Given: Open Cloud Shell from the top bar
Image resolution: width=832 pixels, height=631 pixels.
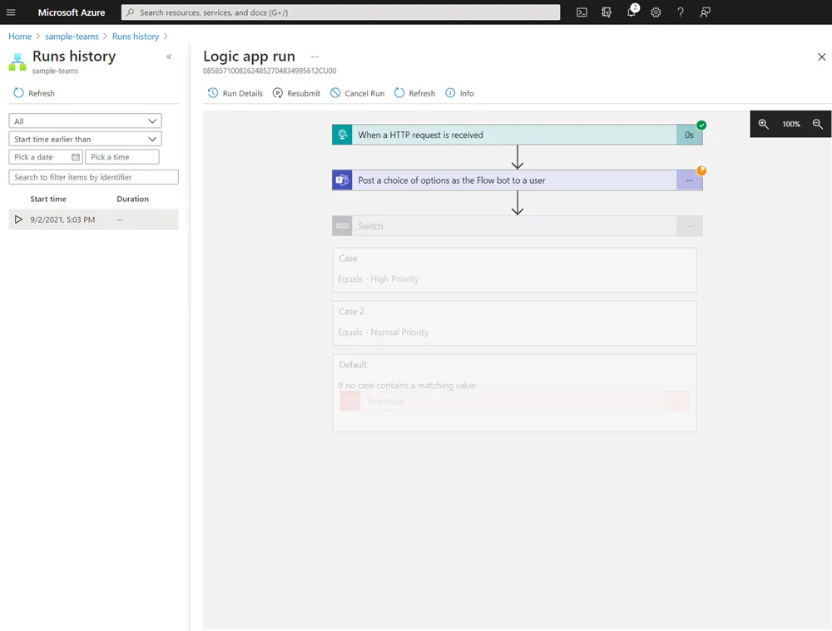Looking at the screenshot, I should tap(582, 12).
